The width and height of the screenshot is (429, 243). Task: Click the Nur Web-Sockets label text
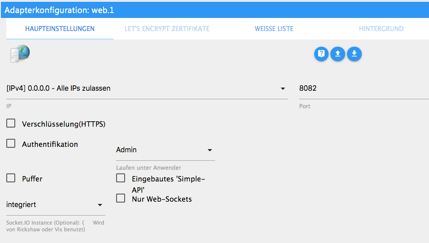pyautogui.click(x=162, y=199)
